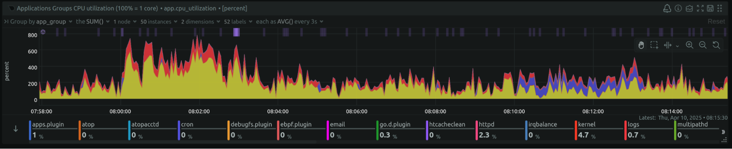Toggle the atopacctd dimension in legend
This screenshot has width=732, height=149.
pos(153,130)
